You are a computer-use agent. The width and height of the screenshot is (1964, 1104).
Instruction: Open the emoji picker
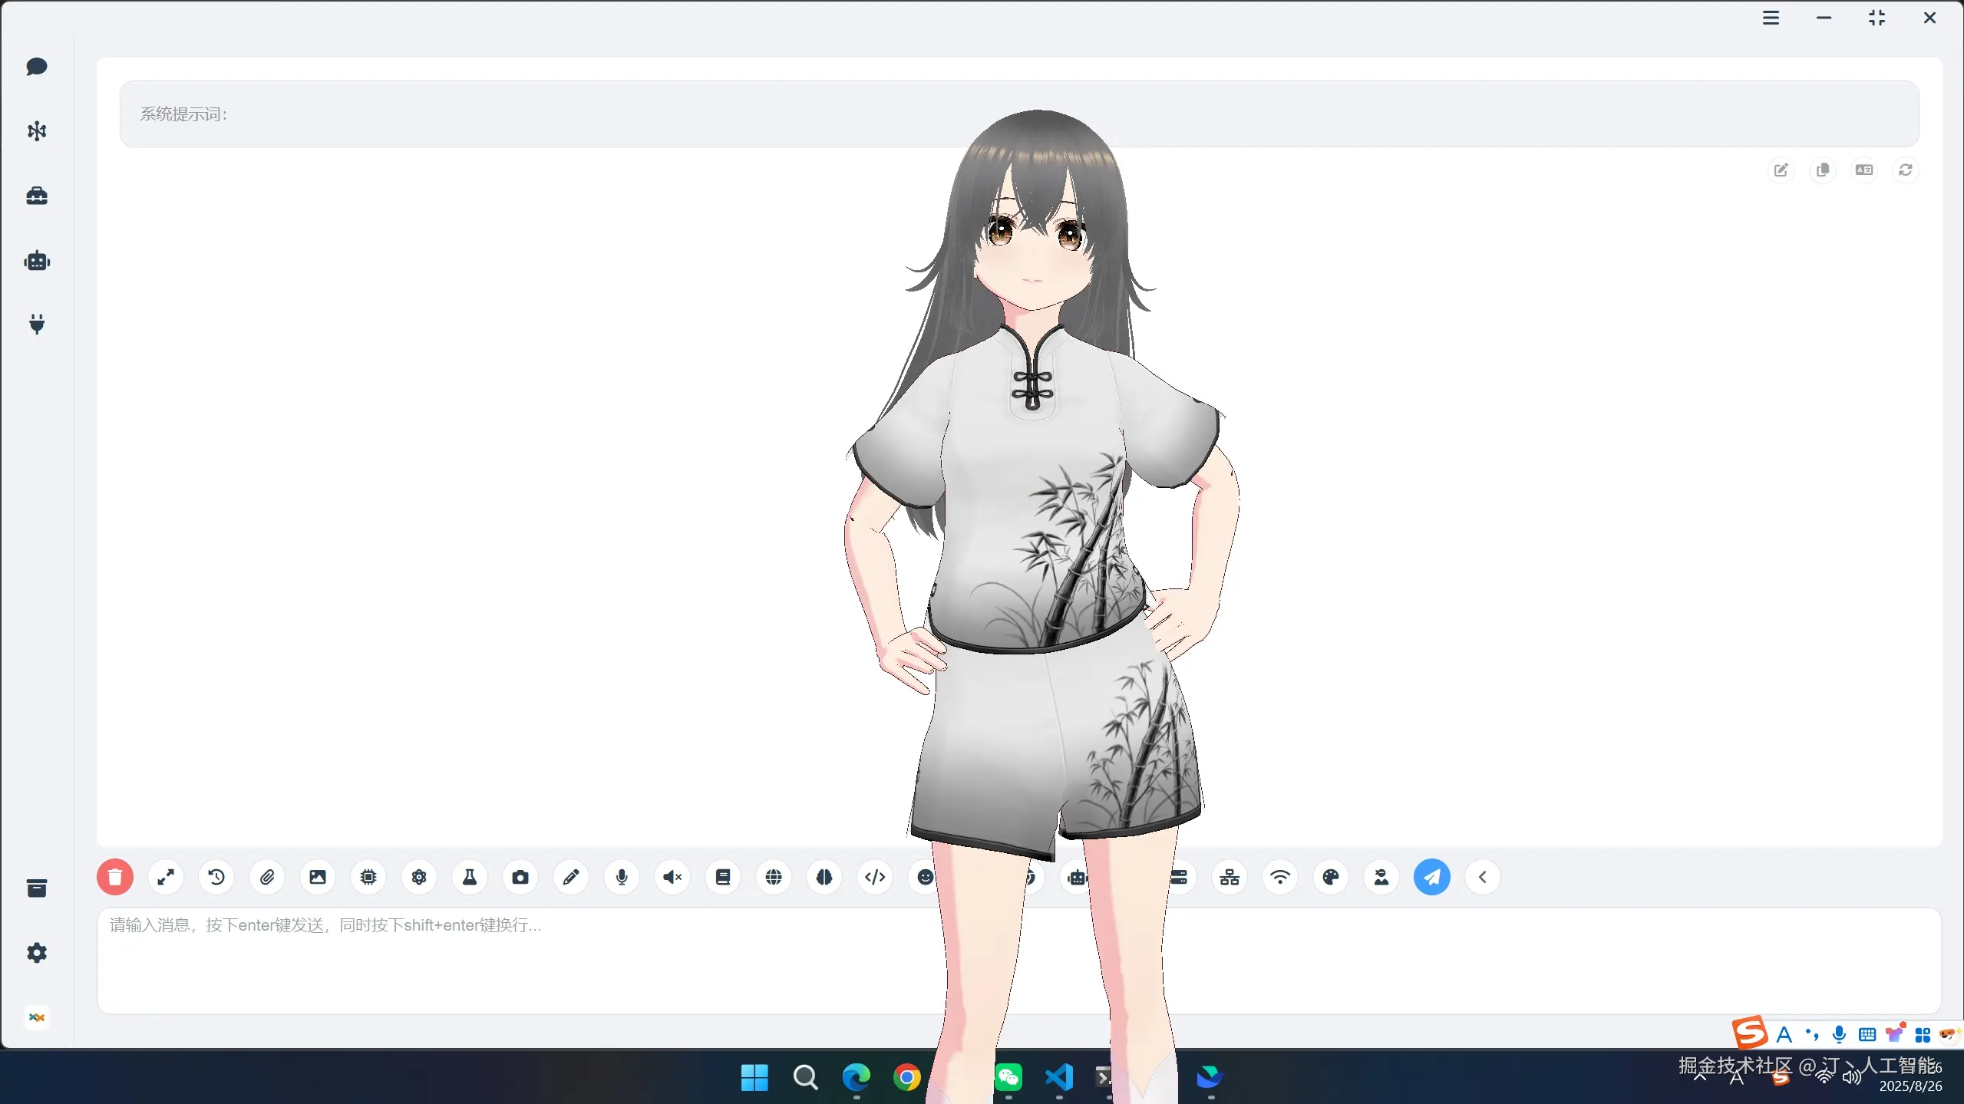click(924, 877)
